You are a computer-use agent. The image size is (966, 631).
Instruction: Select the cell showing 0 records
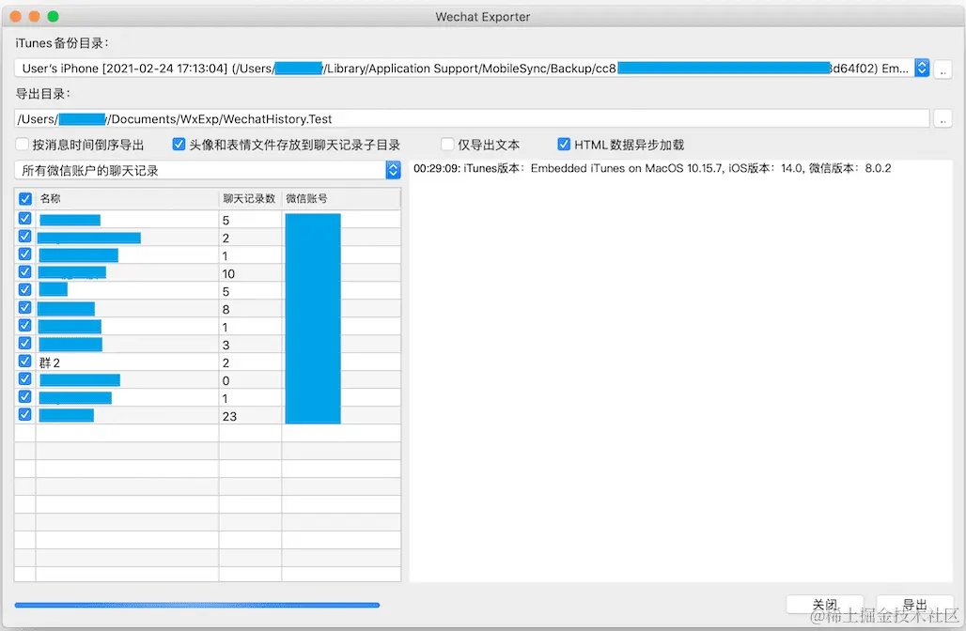click(x=250, y=380)
